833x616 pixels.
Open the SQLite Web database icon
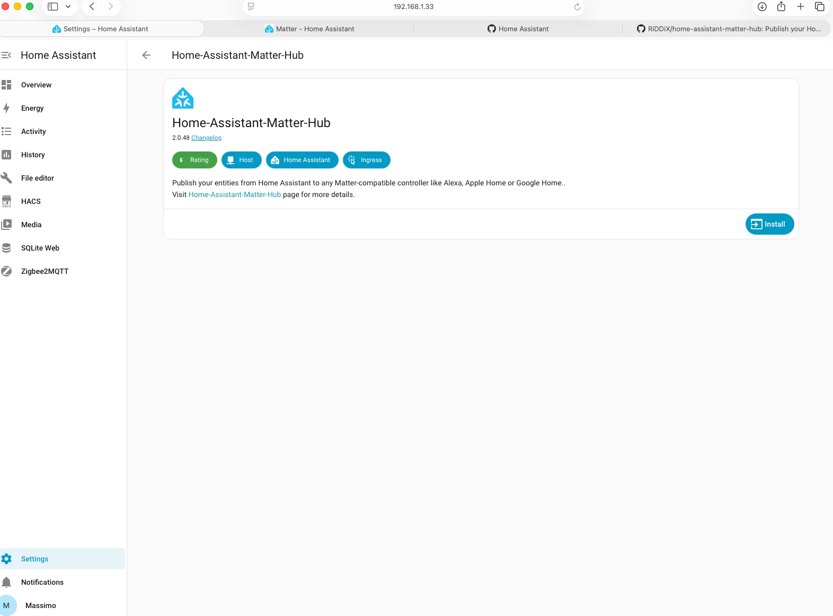point(6,248)
